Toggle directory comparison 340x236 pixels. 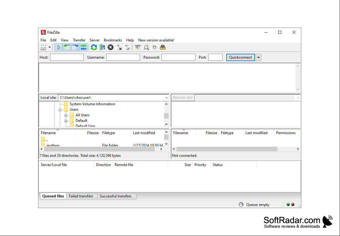146,47
